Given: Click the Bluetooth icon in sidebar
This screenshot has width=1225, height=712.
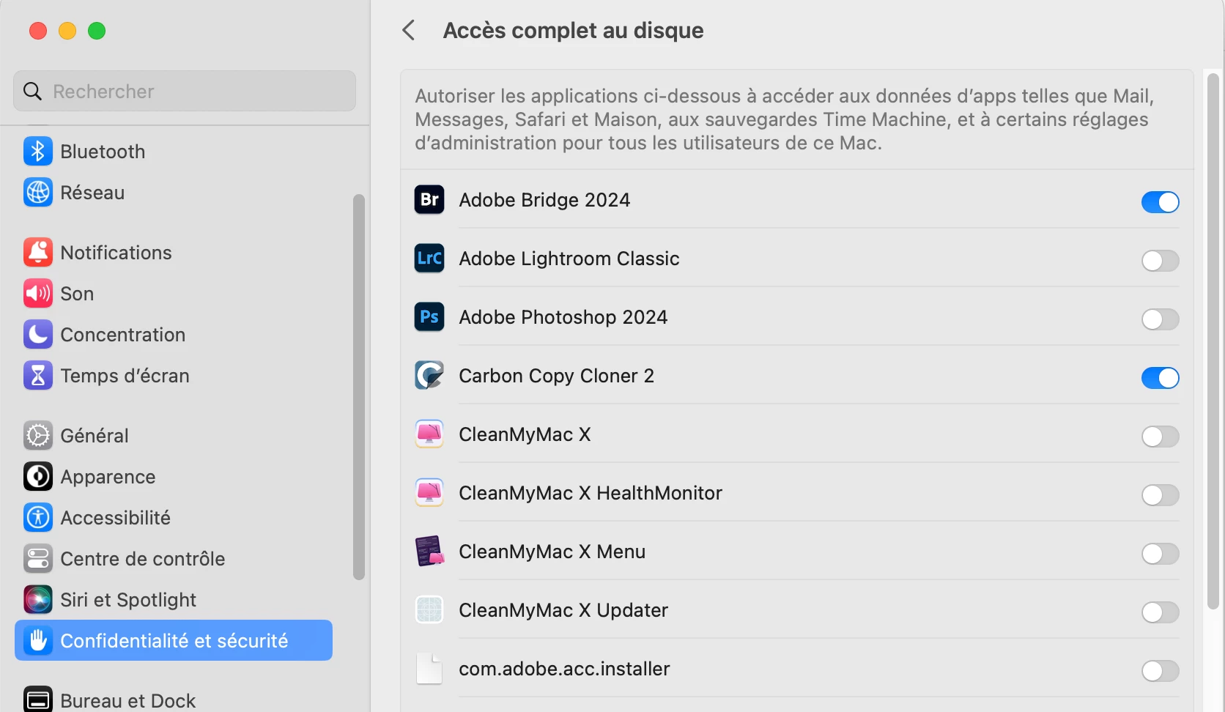Looking at the screenshot, I should (x=38, y=152).
